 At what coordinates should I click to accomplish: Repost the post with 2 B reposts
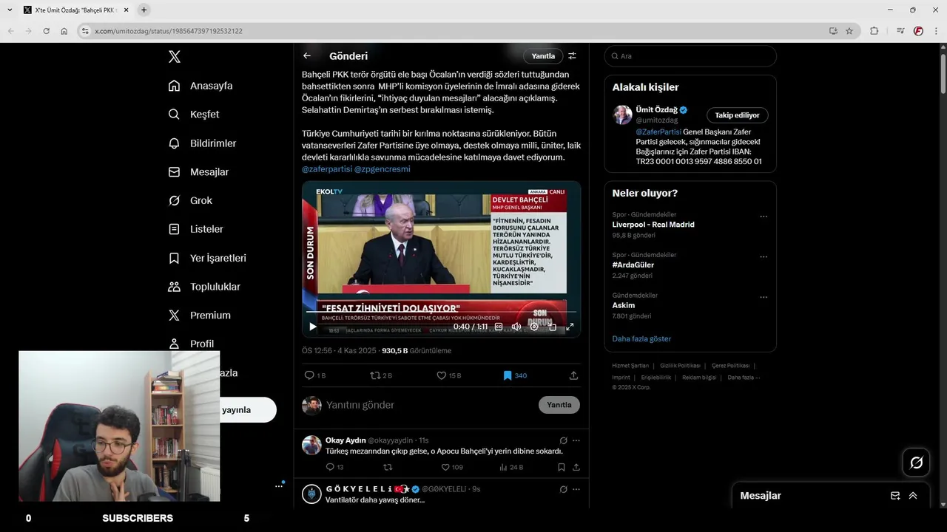coord(381,375)
